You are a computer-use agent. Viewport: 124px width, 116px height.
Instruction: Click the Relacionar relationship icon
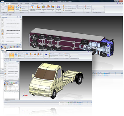(x=58, y=8)
